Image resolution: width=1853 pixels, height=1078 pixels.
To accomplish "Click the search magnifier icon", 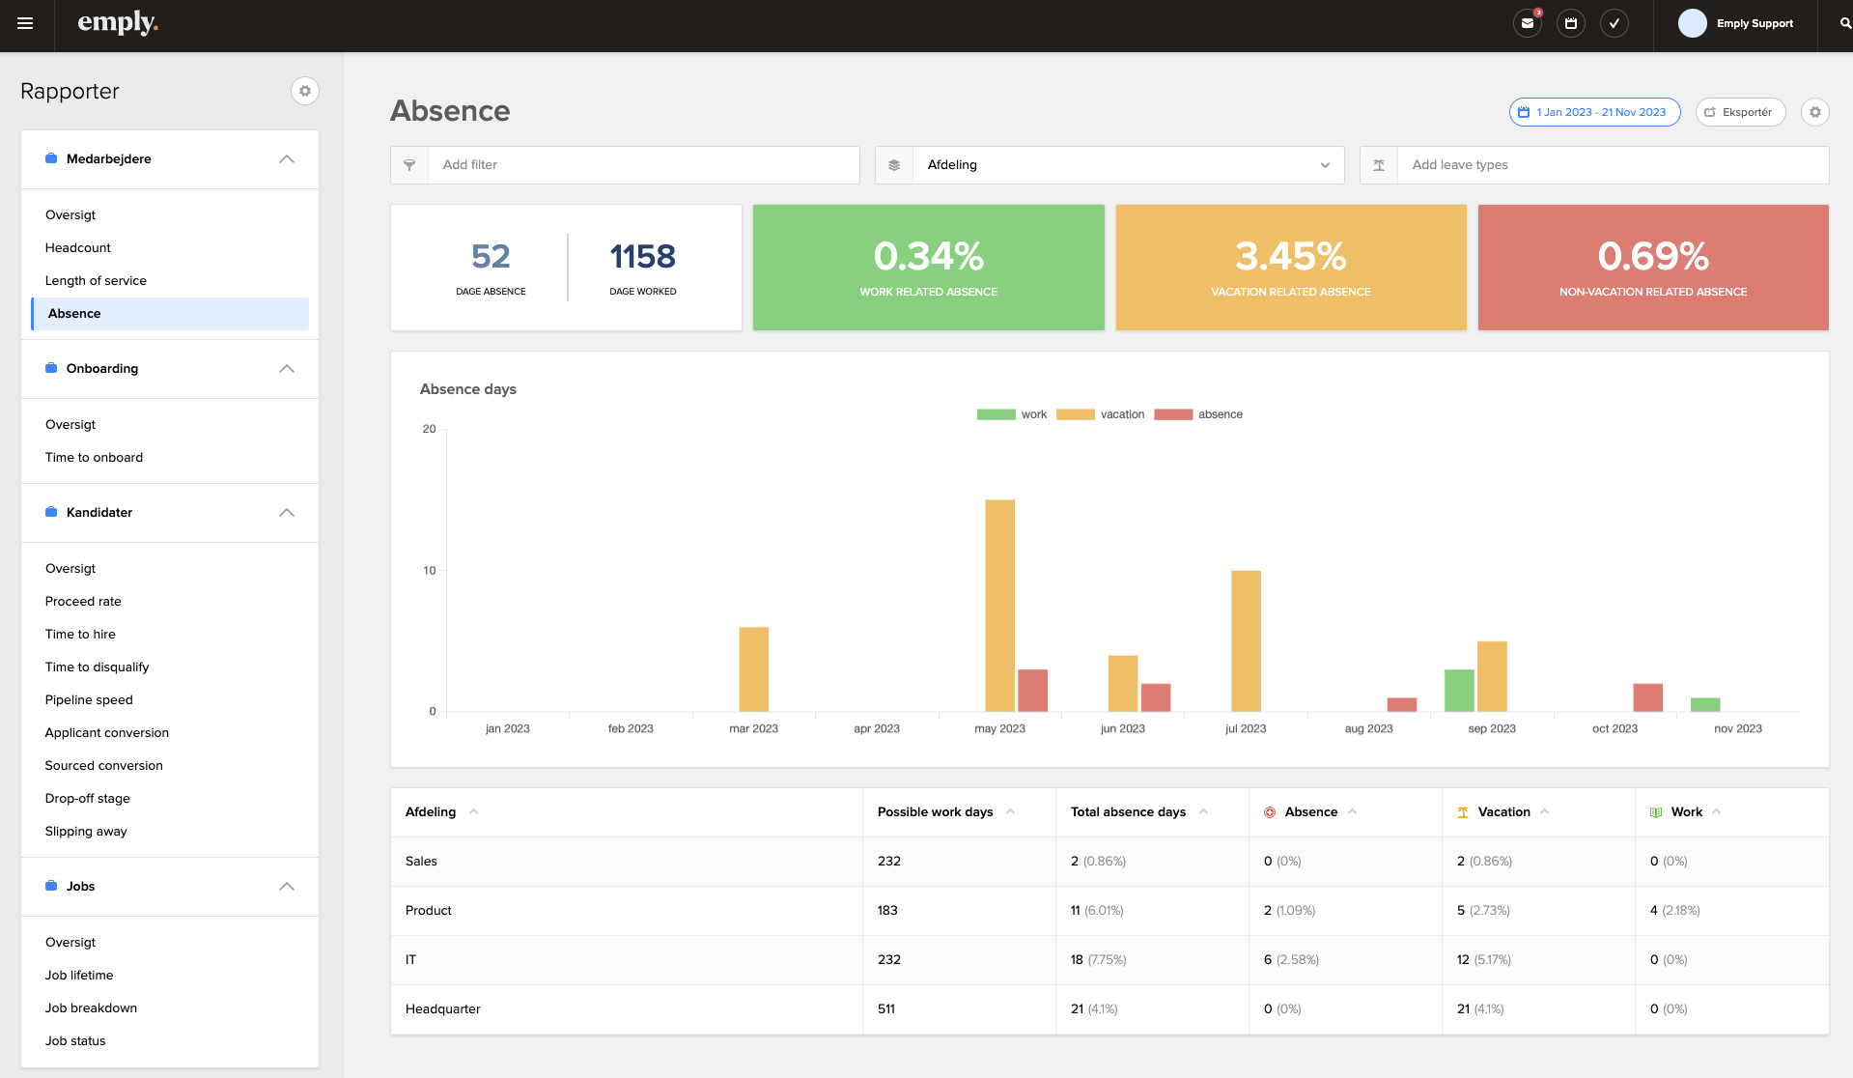I will tap(1844, 24).
